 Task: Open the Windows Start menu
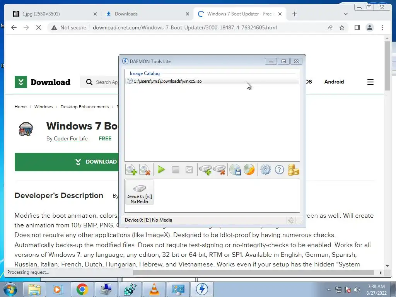tap(10, 289)
